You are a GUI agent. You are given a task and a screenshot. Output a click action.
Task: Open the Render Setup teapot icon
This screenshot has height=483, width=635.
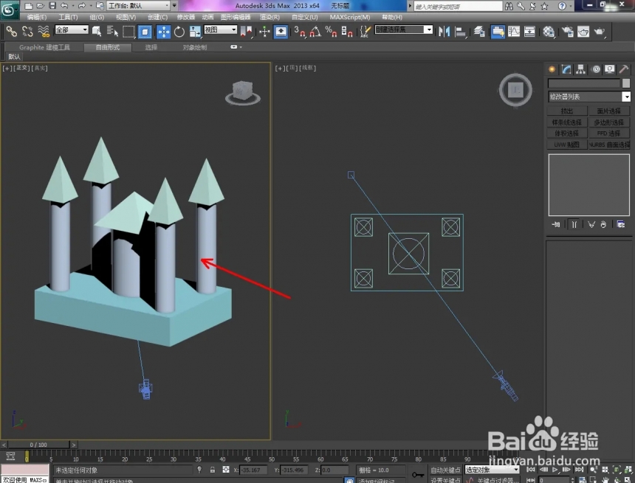[x=567, y=32]
